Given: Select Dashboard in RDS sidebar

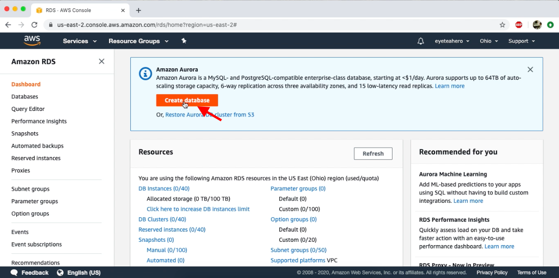Looking at the screenshot, I should (x=26, y=84).
